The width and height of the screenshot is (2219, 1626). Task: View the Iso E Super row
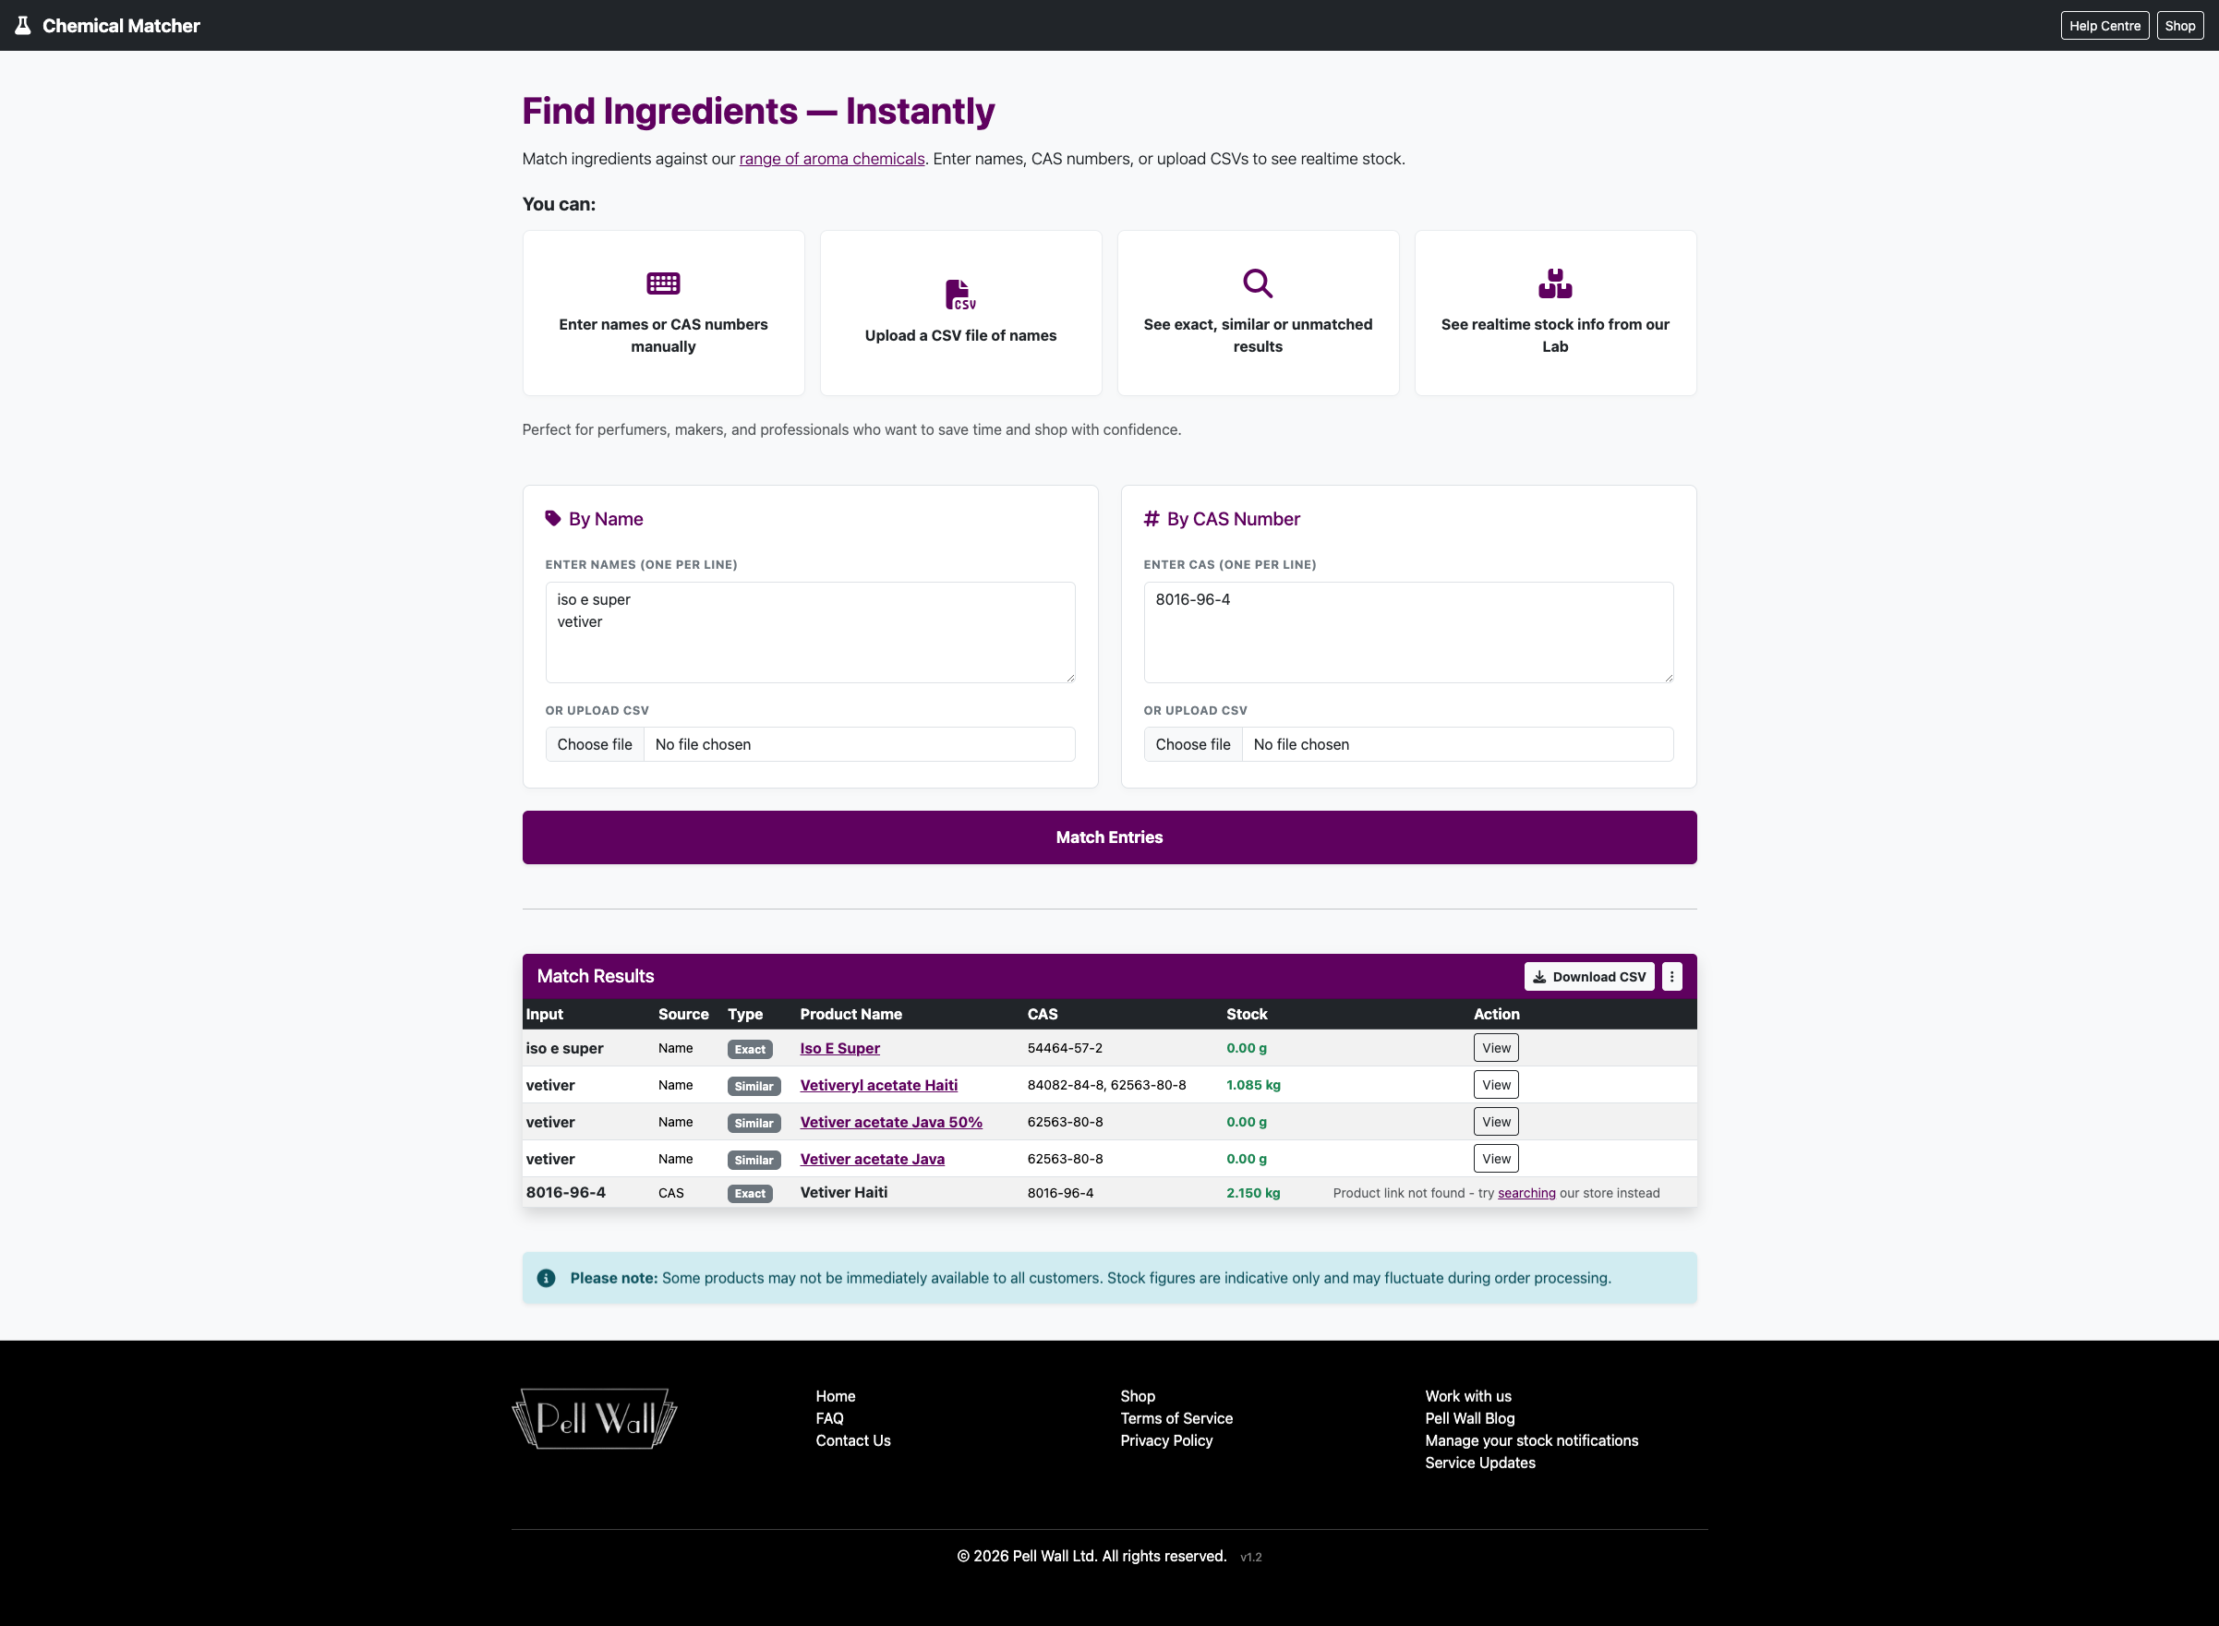(x=1495, y=1048)
